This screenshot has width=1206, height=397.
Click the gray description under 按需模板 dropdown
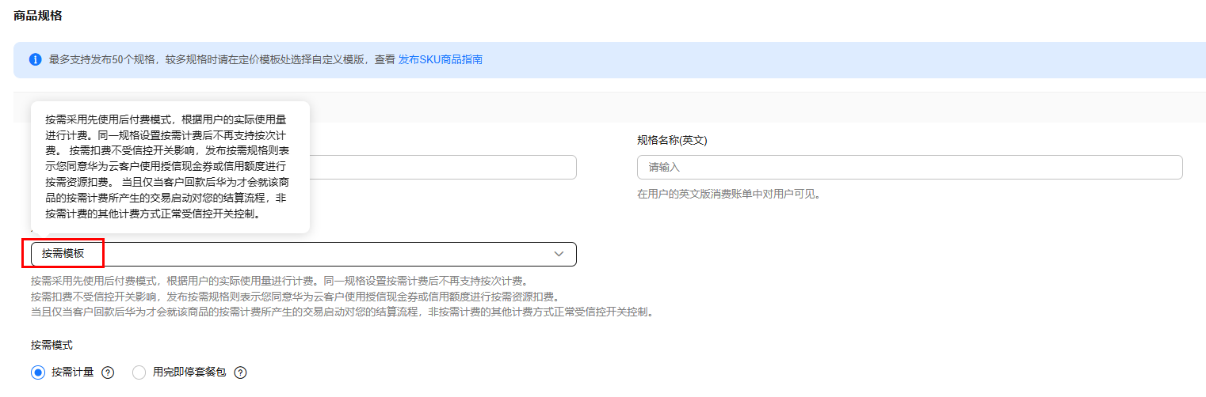[x=343, y=297]
